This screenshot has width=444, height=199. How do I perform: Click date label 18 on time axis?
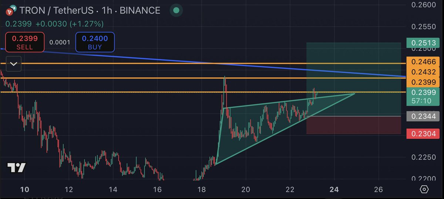pyautogui.click(x=201, y=189)
